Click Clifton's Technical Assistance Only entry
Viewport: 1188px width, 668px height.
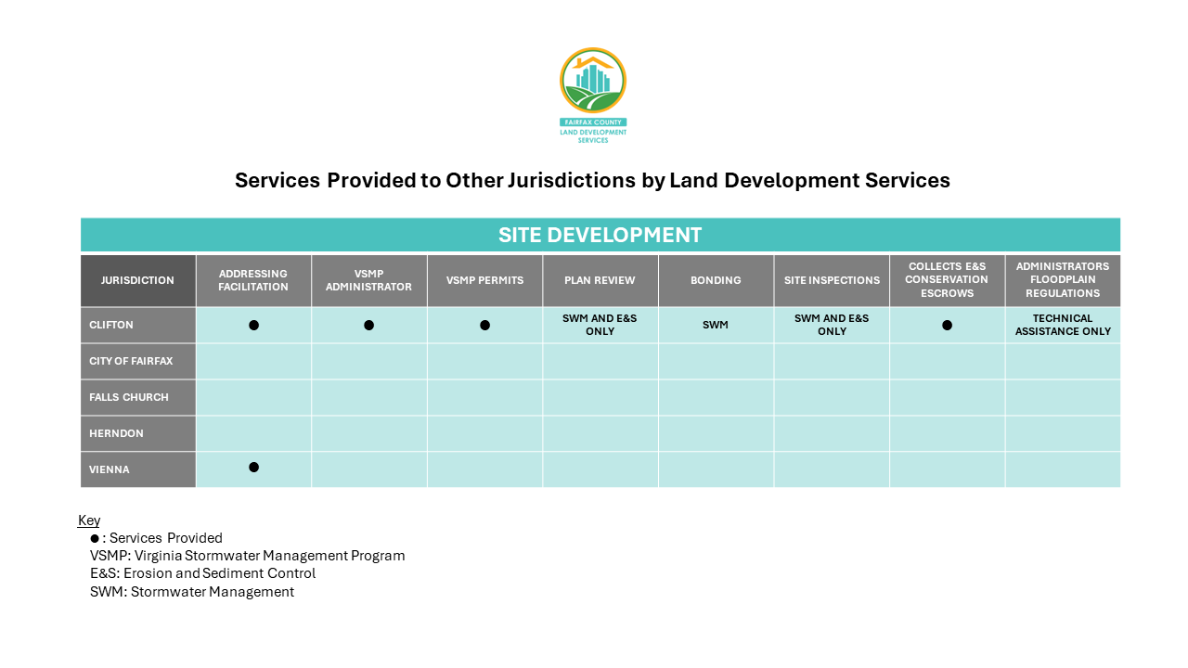click(1062, 325)
